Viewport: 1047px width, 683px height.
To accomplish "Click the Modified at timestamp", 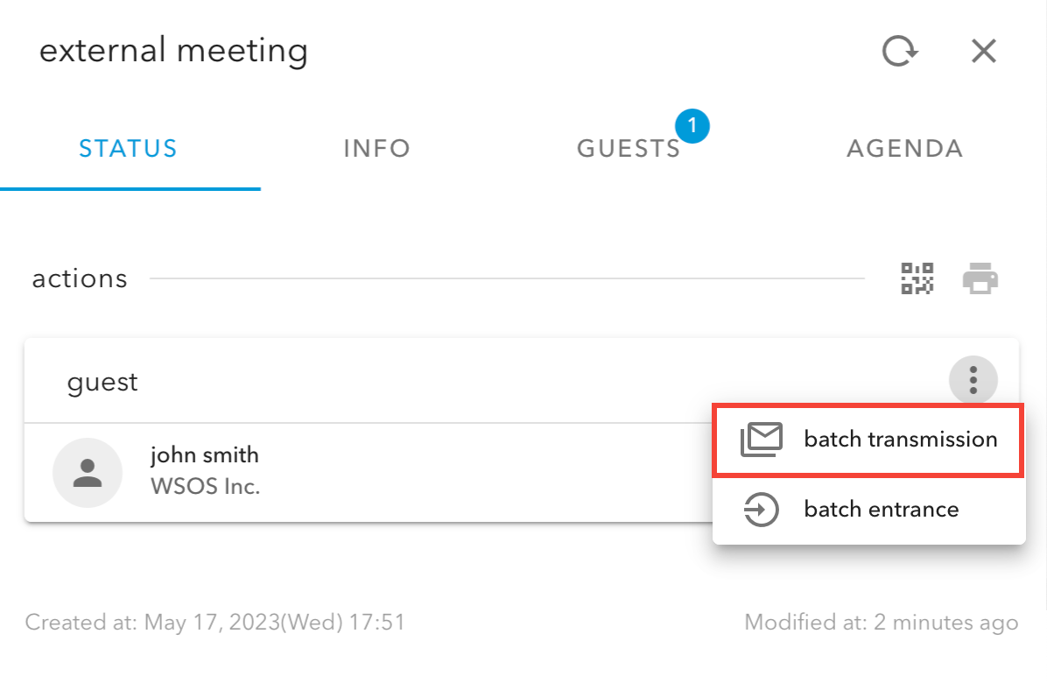I will point(881,623).
